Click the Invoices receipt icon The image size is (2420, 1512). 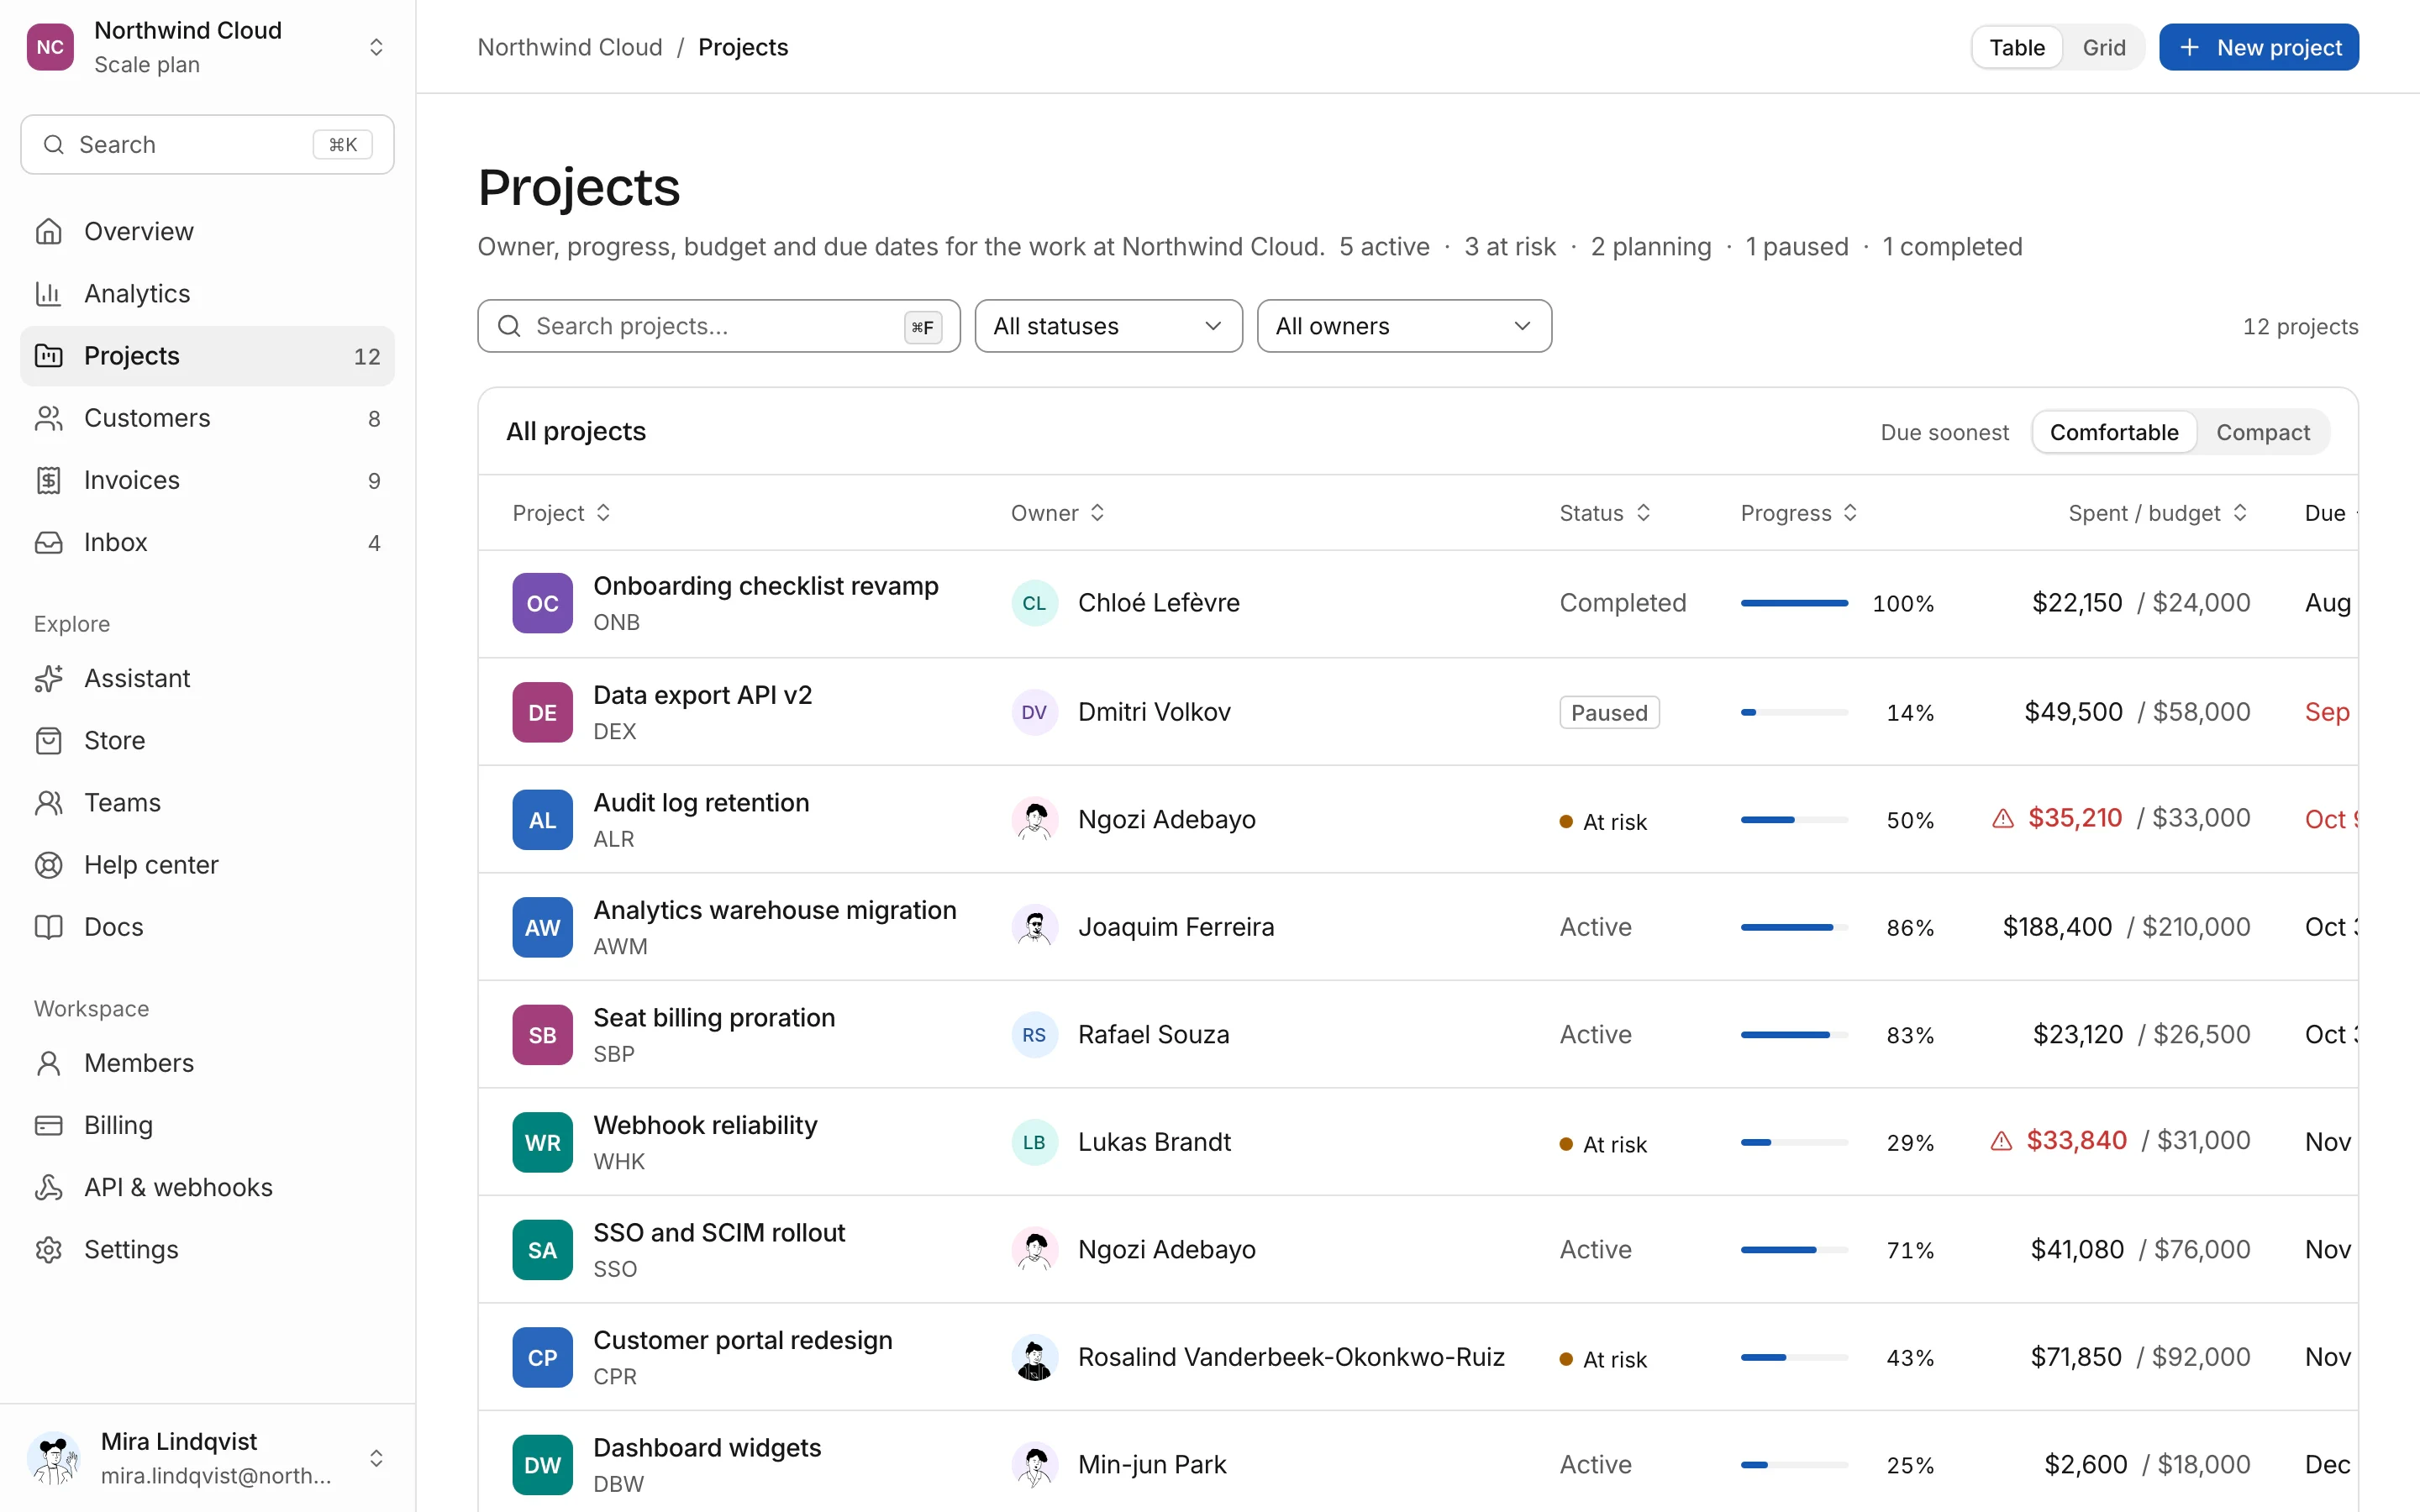point(48,480)
